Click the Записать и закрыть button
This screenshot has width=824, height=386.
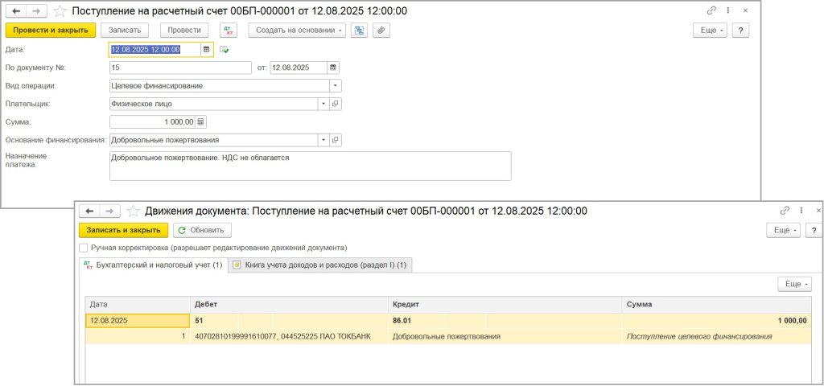click(x=123, y=230)
